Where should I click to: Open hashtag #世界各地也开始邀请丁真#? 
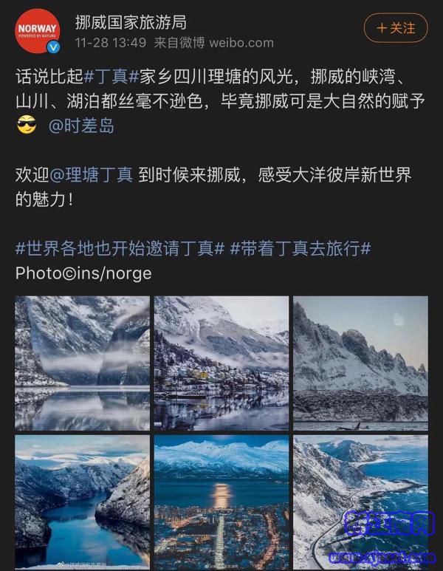(120, 249)
